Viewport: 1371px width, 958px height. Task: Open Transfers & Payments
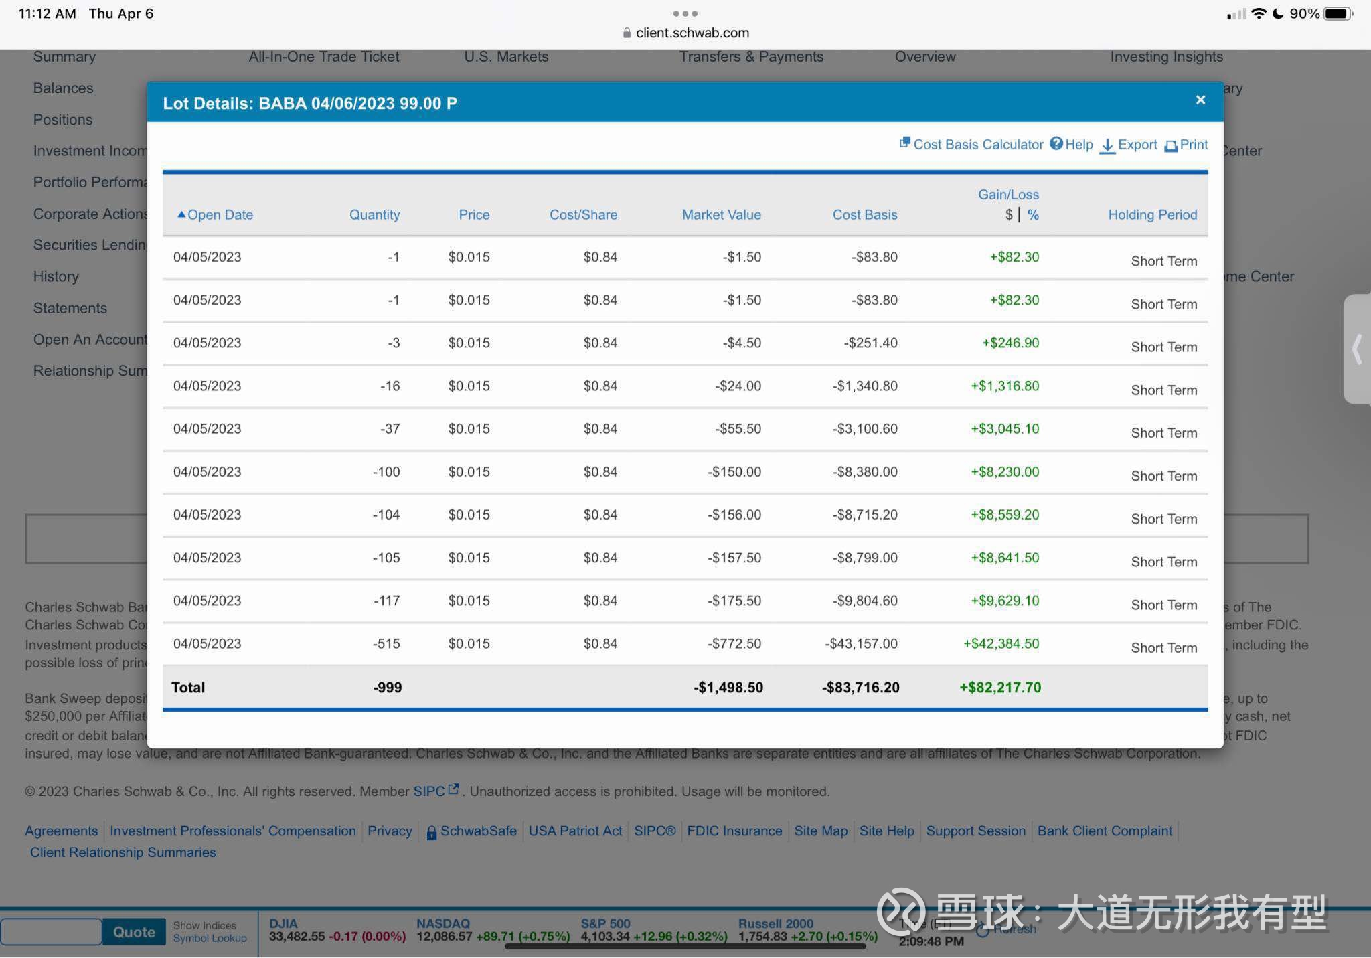[751, 56]
